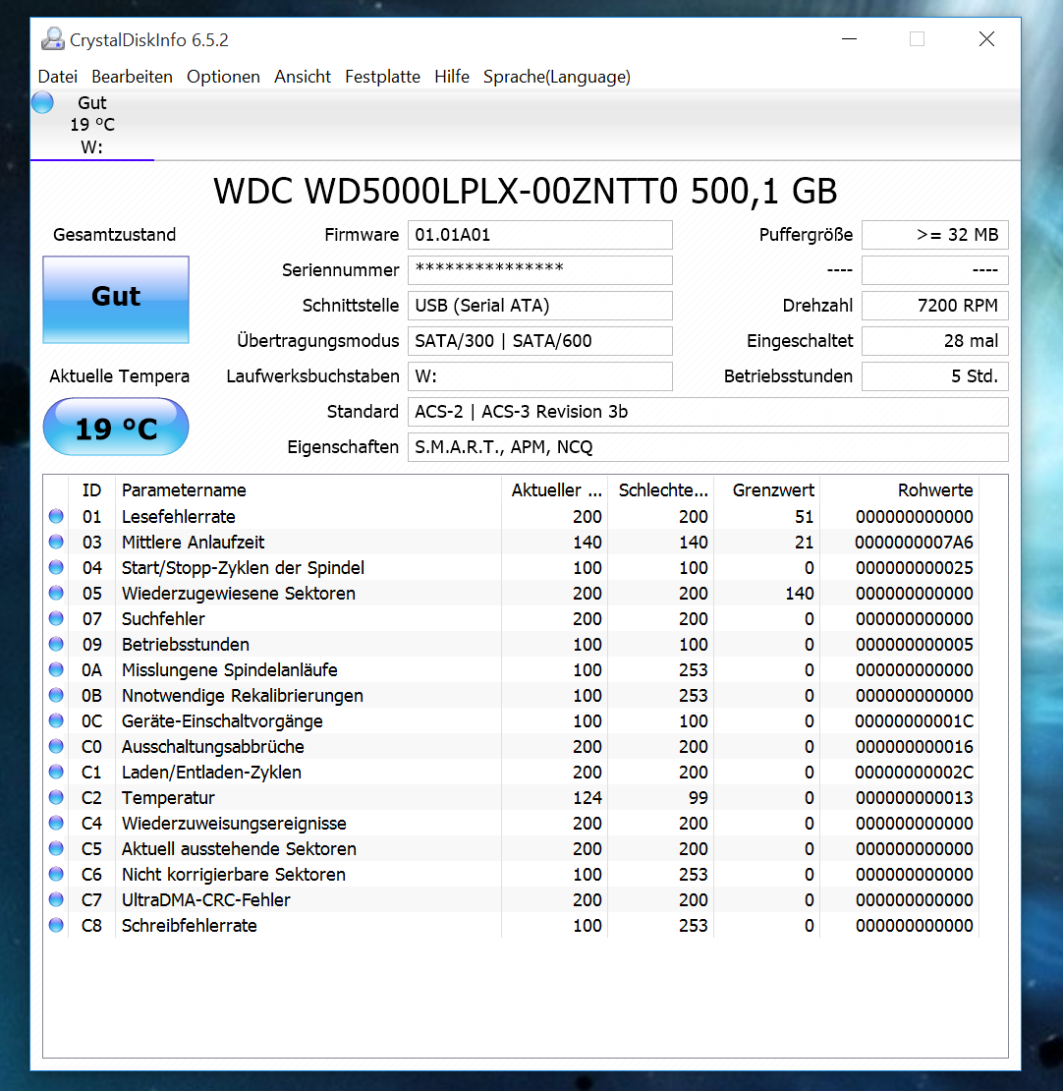Click status dot for Schreibfehlerrate row

(x=56, y=925)
